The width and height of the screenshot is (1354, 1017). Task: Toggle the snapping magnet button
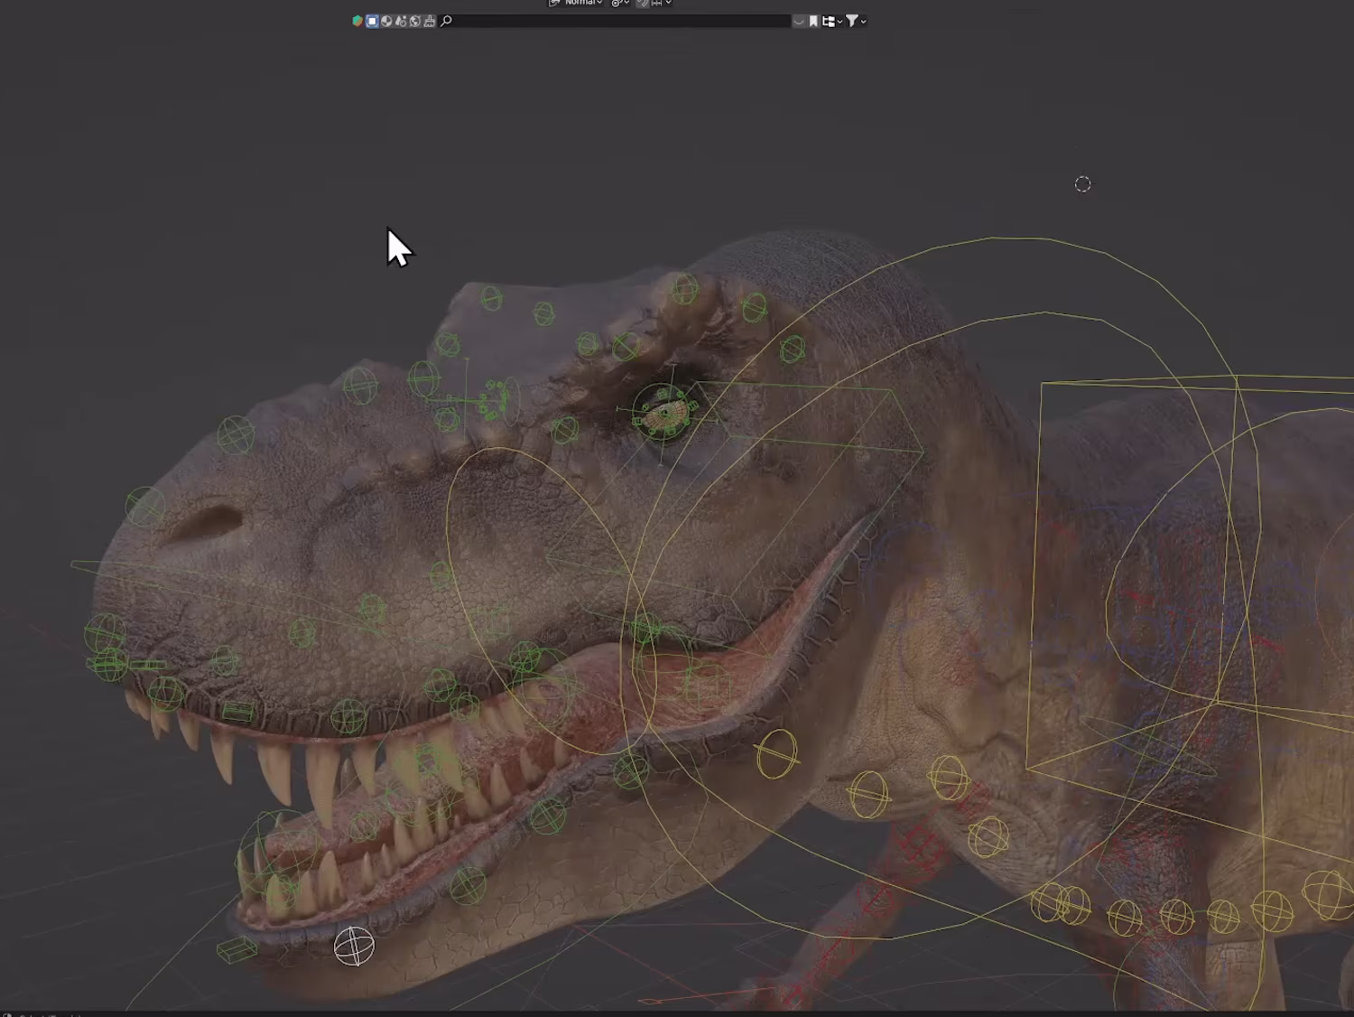[x=643, y=3]
